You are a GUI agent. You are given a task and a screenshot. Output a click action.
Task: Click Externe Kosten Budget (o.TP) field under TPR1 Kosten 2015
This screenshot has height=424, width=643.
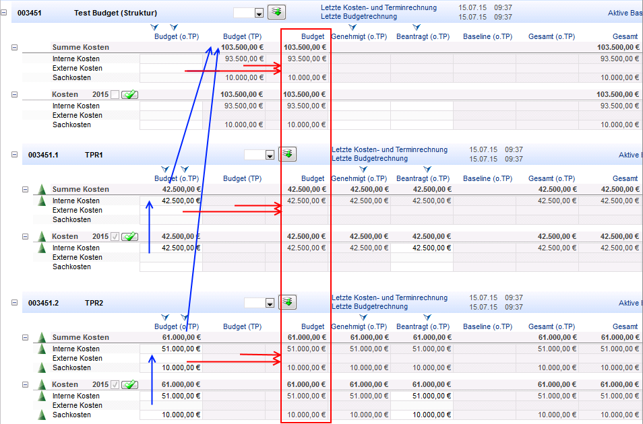click(x=171, y=257)
